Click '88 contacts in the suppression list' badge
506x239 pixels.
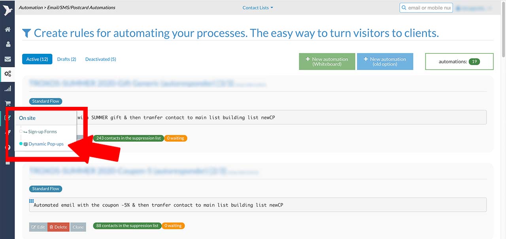click(127, 226)
